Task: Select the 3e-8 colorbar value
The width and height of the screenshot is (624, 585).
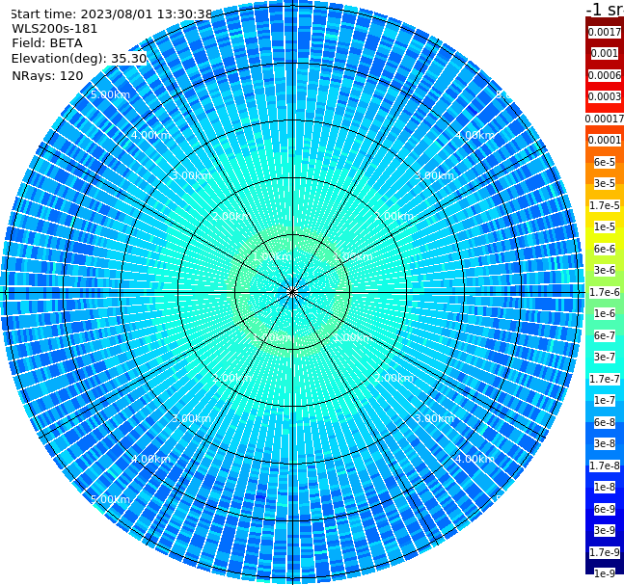Action: 605,443
